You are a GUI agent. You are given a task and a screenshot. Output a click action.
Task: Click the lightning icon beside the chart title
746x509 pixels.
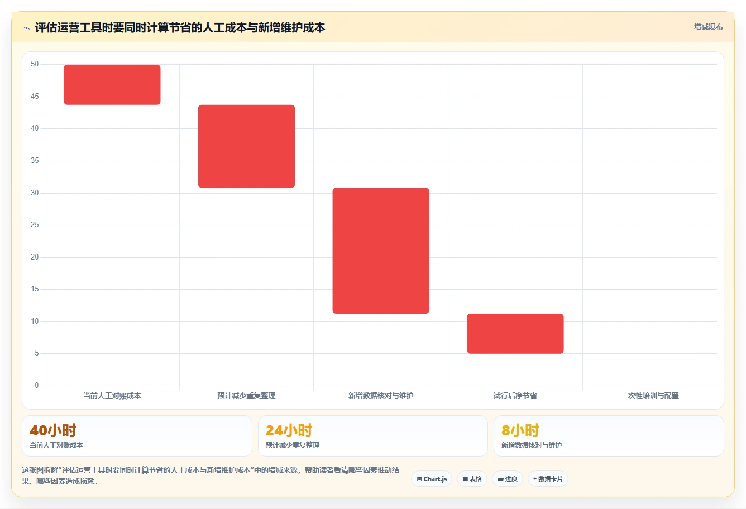(x=26, y=28)
